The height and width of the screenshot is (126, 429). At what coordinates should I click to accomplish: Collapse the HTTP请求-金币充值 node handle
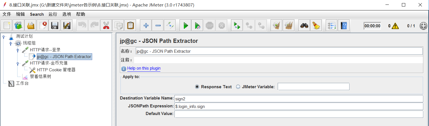click(18, 63)
